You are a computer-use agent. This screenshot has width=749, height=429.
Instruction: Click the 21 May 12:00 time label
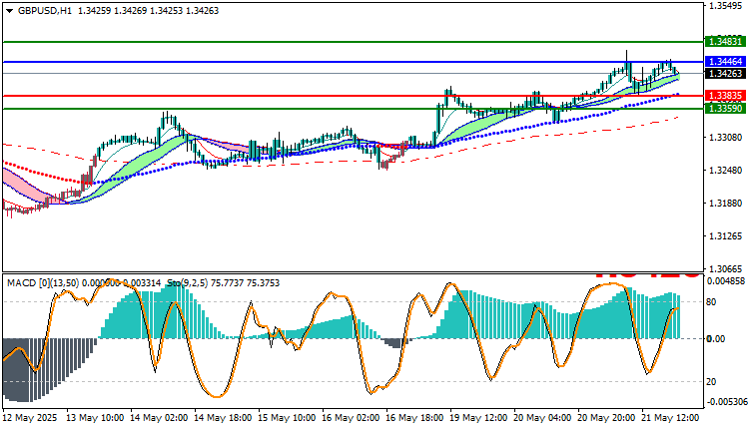[670, 418]
